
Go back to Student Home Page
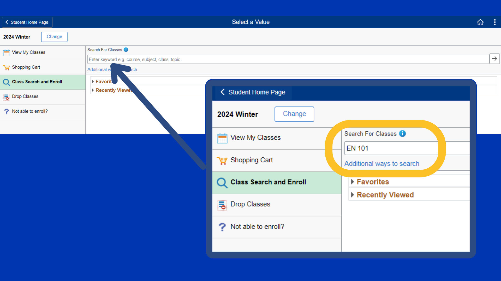pos(27,22)
